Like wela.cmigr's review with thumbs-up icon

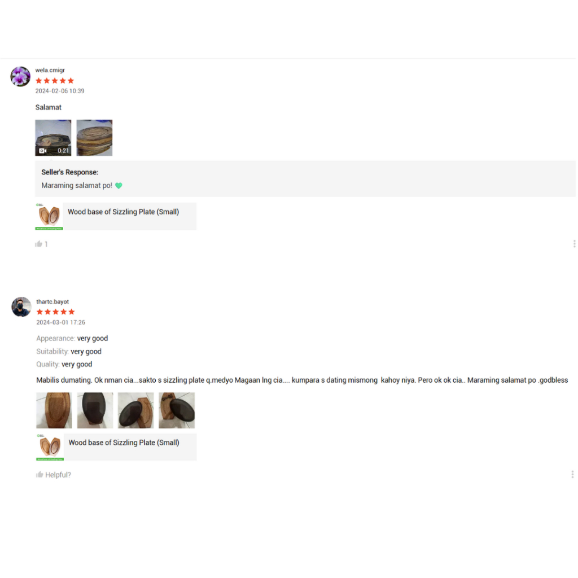39,244
